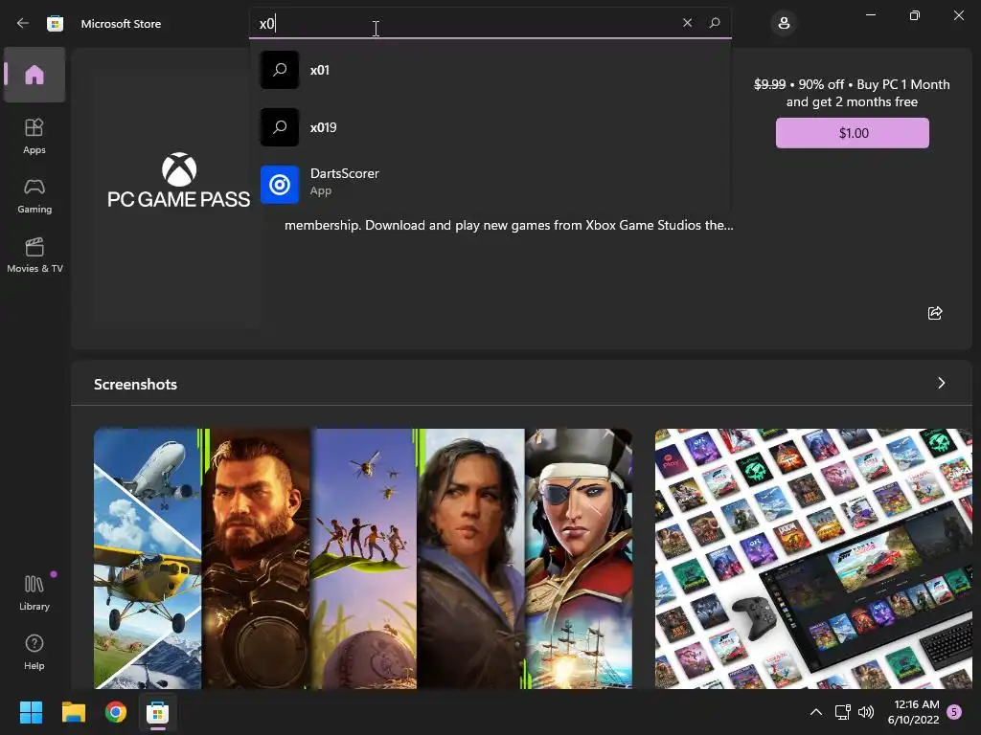981x735 pixels.
Task: Select the x019 search suggestion
Action: pyautogui.click(x=490, y=127)
